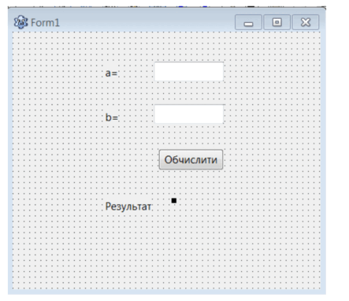
Task: Maximize the Form1 window
Action: click(277, 22)
